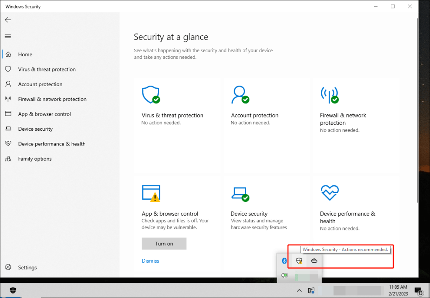The height and width of the screenshot is (298, 430).
Task: Turn on App & browser control
Action: pos(164,244)
